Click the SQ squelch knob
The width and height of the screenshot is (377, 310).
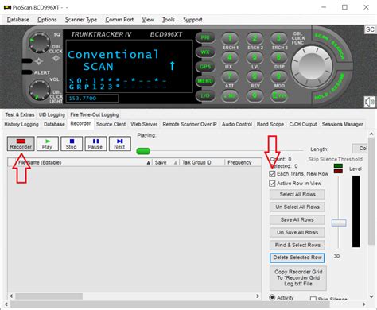click(39, 42)
